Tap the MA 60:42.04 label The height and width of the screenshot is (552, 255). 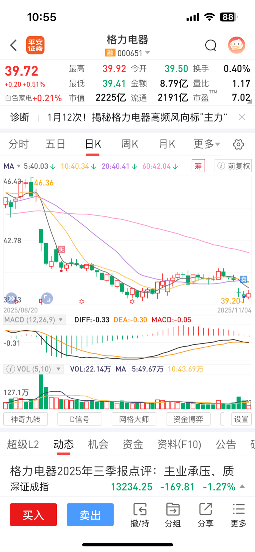[x=160, y=166]
